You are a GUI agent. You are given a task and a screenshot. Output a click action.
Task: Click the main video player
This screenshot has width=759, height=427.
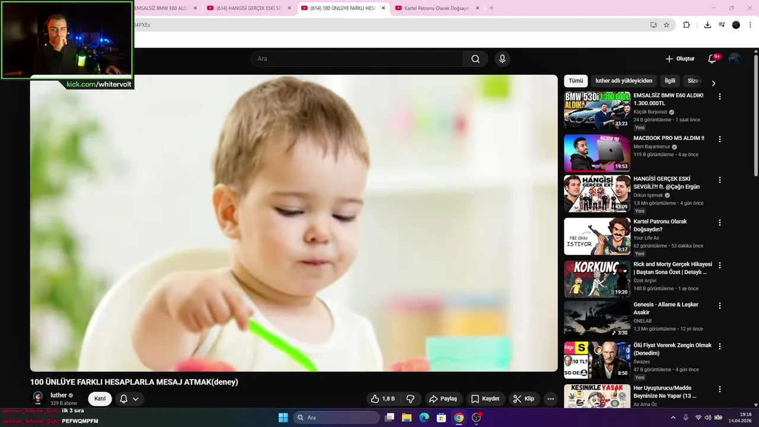click(x=294, y=223)
